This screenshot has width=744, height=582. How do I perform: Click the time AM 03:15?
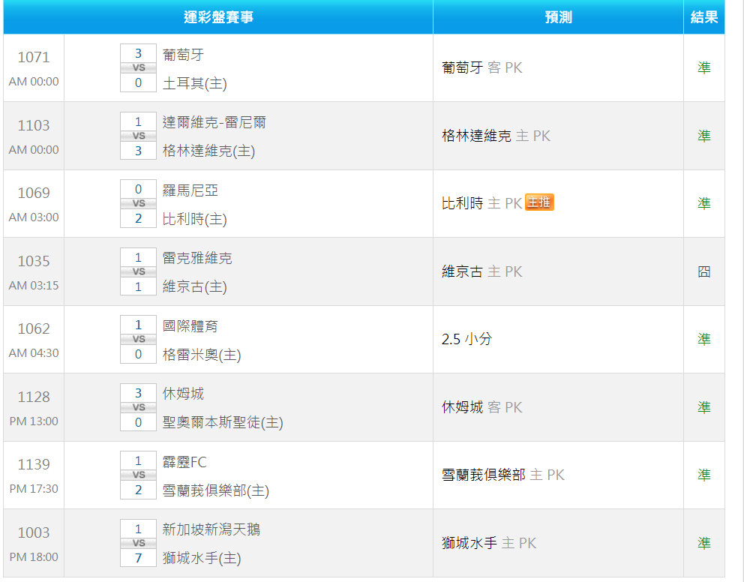point(34,286)
